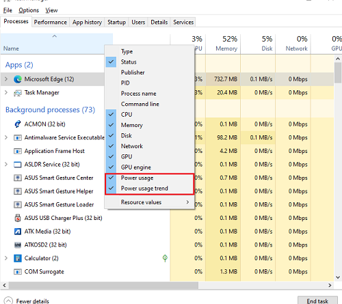Click the Fewer details link
The image size is (342, 304).
point(33,301)
